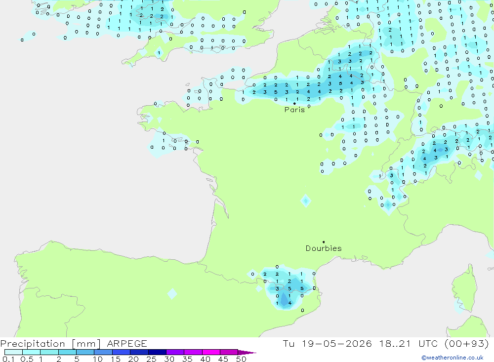Pick the 20–25 mm dark blue swatch
494x362 pixels.
139,352
